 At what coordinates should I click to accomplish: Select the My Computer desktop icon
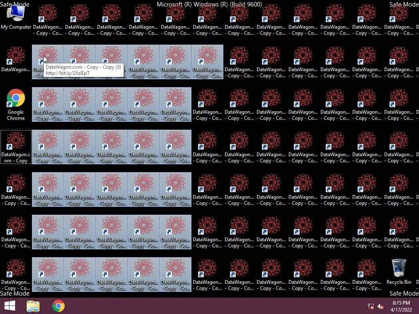coord(16,17)
